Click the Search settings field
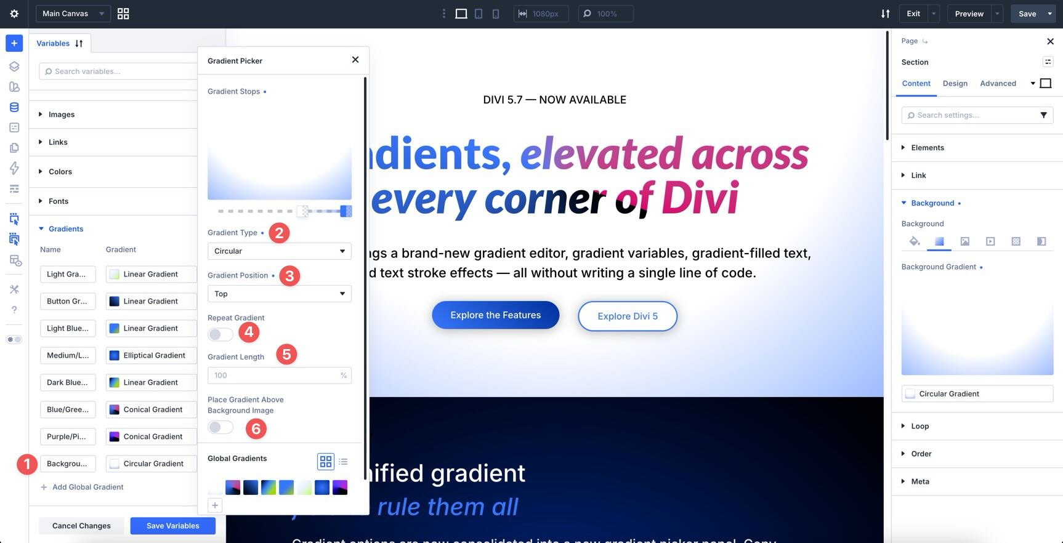Viewport: 1063px width, 543px height. (x=977, y=115)
